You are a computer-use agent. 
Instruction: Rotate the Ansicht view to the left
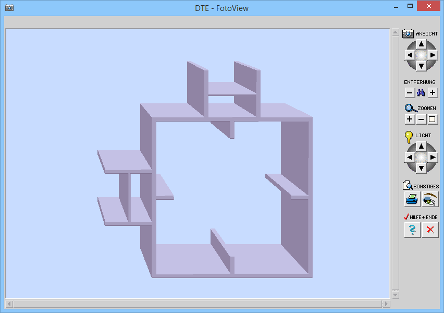[410, 55]
